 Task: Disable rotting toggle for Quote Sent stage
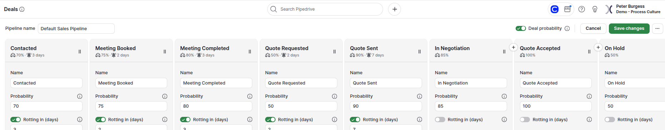[x=355, y=120]
